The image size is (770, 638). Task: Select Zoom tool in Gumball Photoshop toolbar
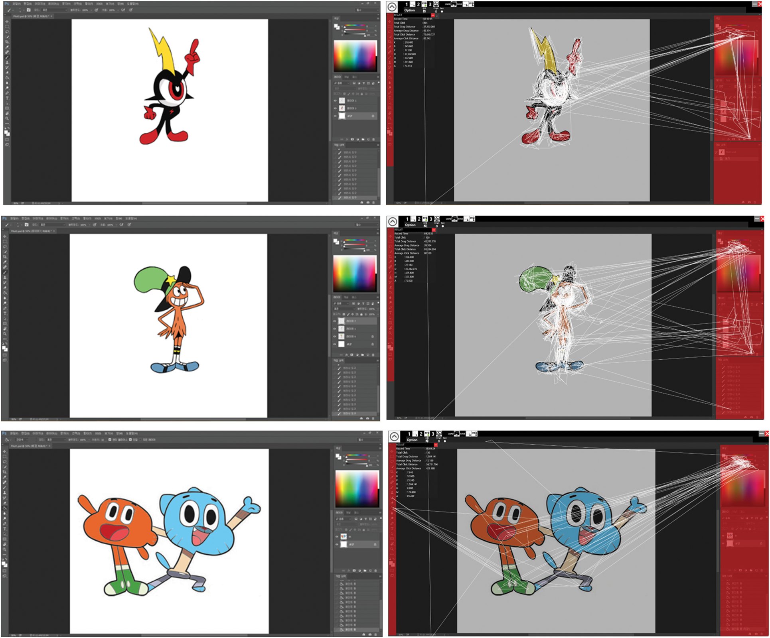coord(5,549)
